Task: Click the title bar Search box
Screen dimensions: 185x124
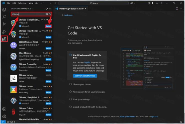Action: 93,3
